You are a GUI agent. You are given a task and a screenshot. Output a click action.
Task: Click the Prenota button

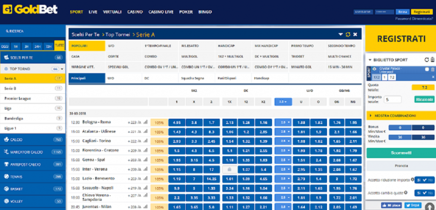[x=400, y=166]
